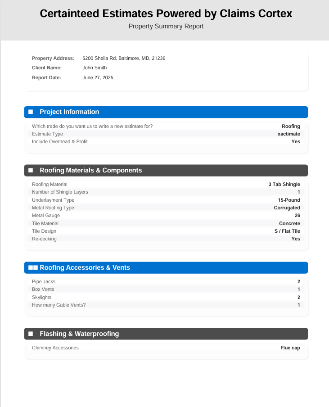Click the report date June 27, 2025

[98, 77]
